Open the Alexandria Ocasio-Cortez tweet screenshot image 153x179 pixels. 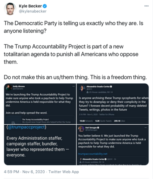(112, 104)
